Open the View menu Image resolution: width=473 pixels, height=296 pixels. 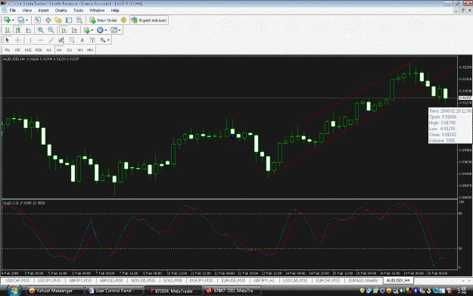pos(26,11)
